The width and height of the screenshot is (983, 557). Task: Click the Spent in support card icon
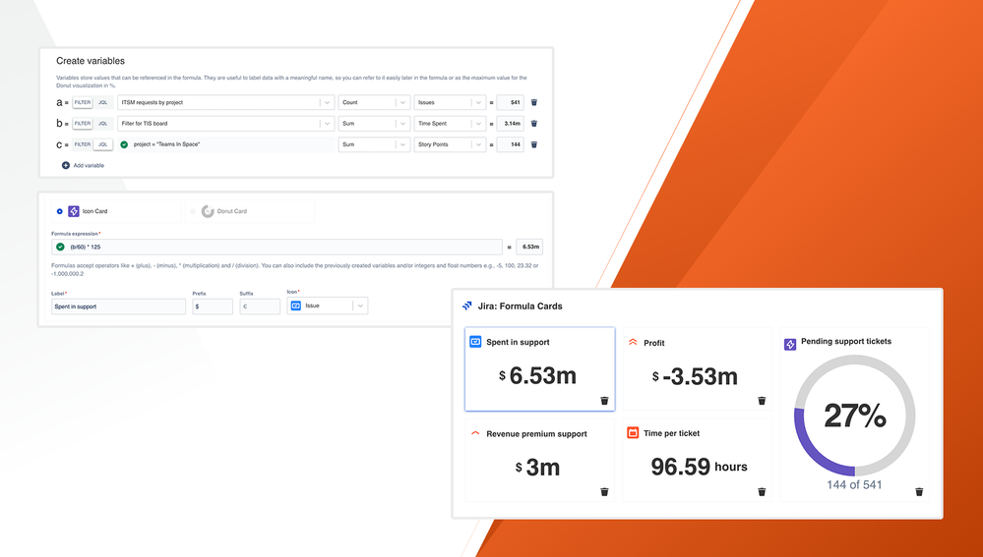coord(475,342)
